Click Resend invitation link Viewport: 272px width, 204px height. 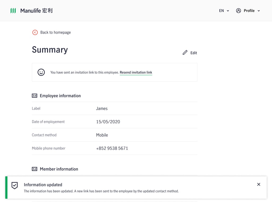tap(136, 72)
